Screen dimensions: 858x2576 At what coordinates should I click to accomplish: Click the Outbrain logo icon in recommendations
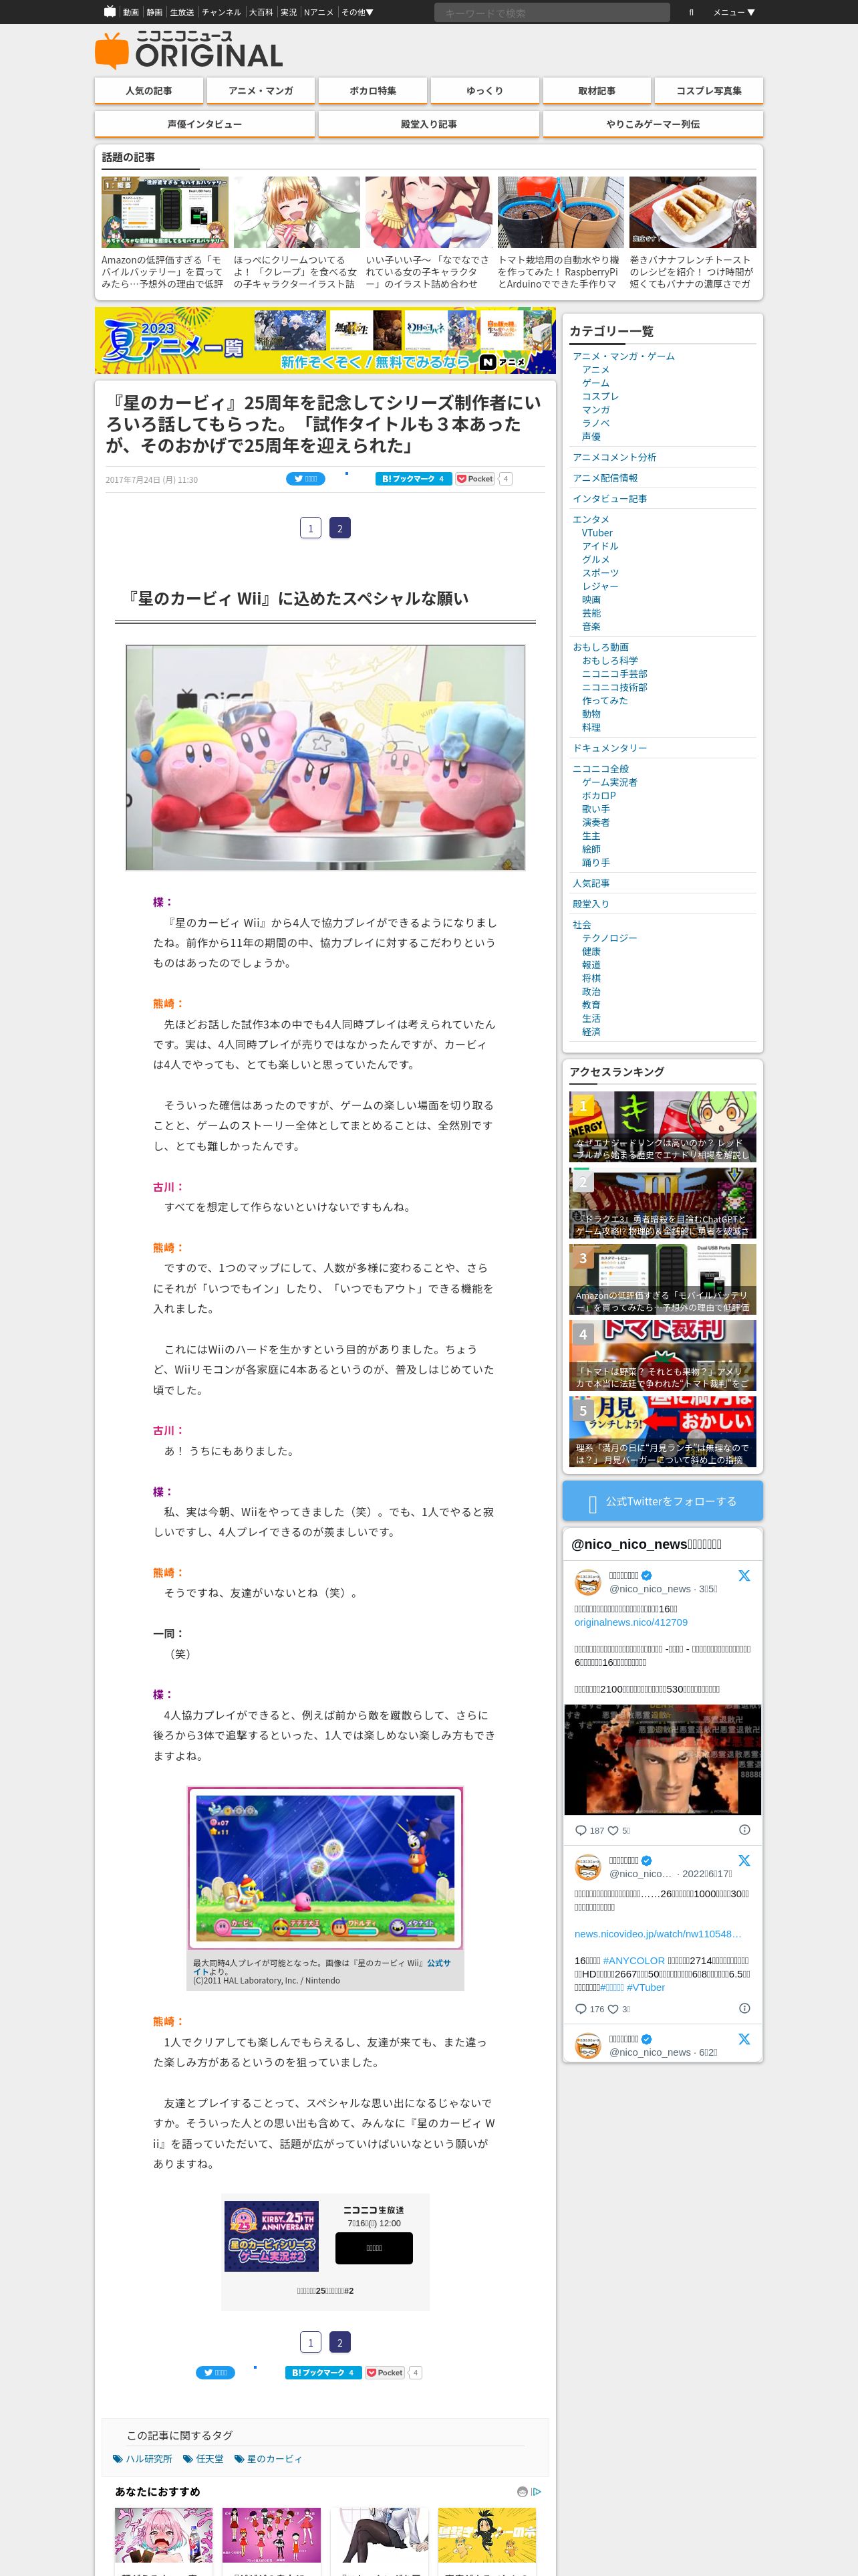point(521,2491)
